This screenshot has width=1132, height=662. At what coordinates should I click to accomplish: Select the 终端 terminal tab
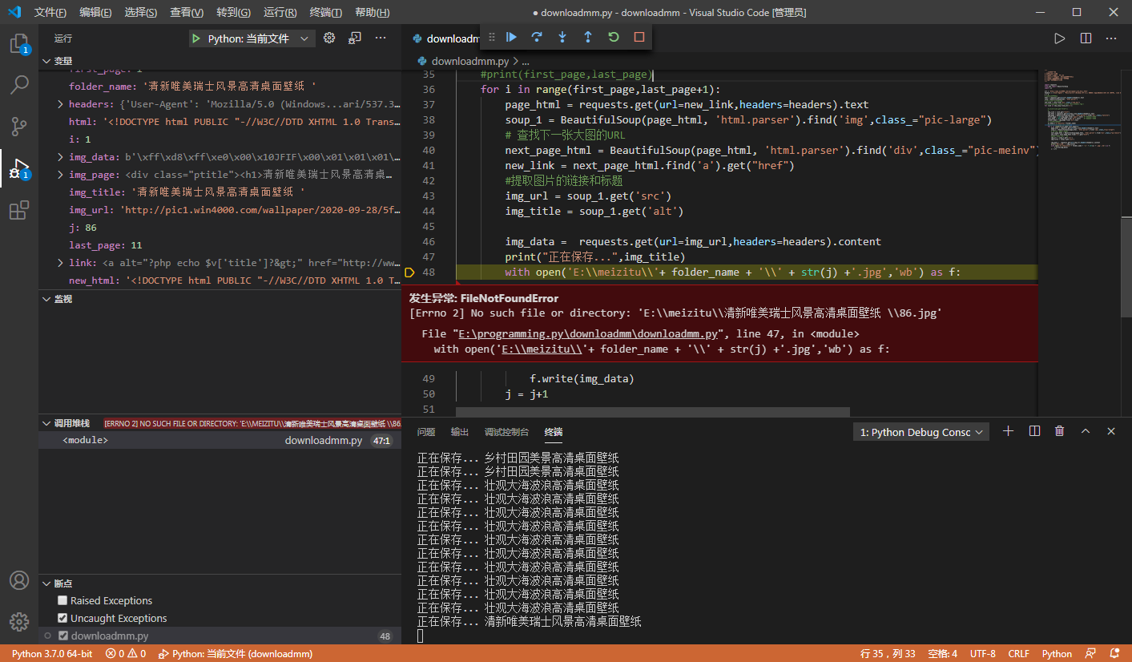point(554,432)
